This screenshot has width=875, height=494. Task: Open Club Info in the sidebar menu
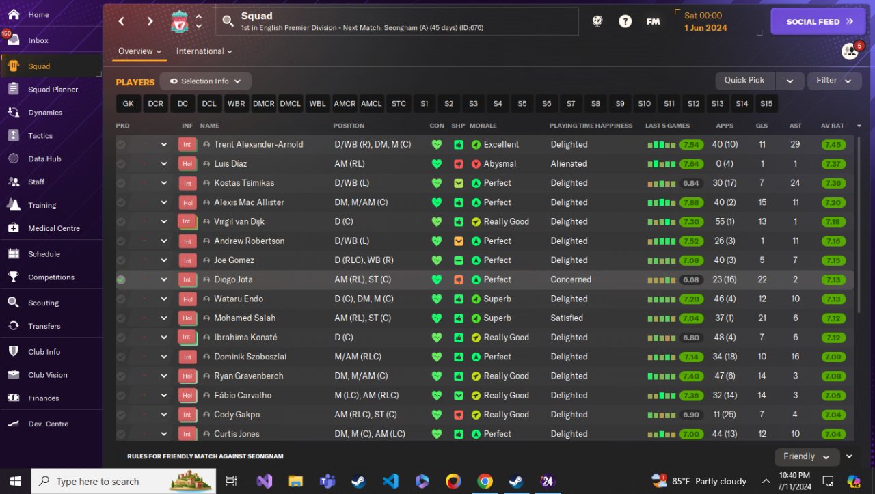coord(51,352)
